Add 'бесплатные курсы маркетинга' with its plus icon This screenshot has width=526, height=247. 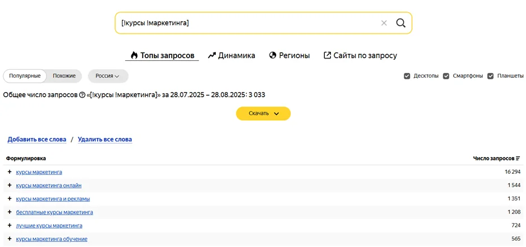10,212
